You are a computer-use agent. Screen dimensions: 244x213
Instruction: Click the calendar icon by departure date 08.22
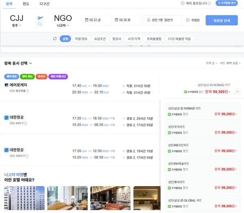[86, 20]
